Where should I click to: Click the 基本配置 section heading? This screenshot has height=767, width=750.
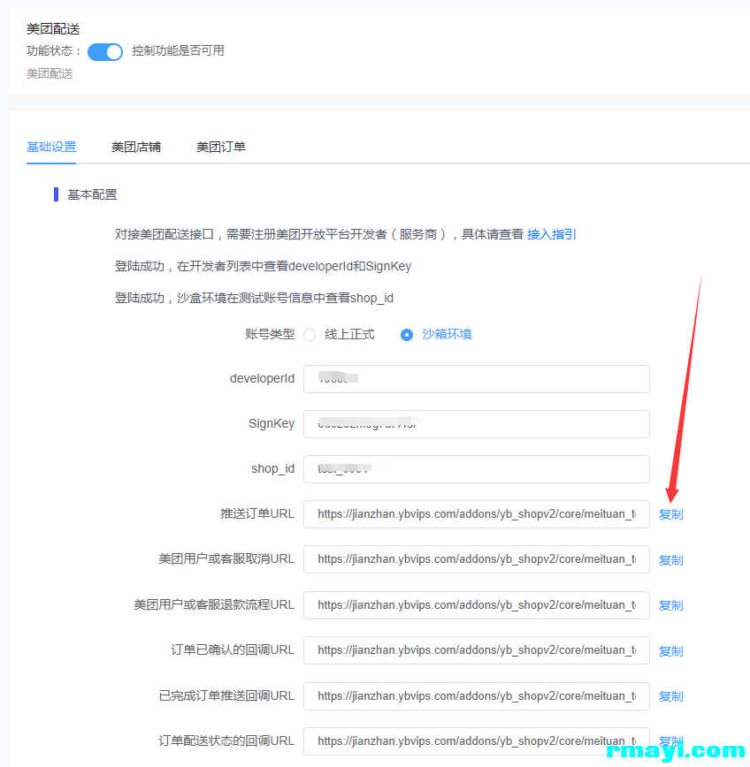92,194
